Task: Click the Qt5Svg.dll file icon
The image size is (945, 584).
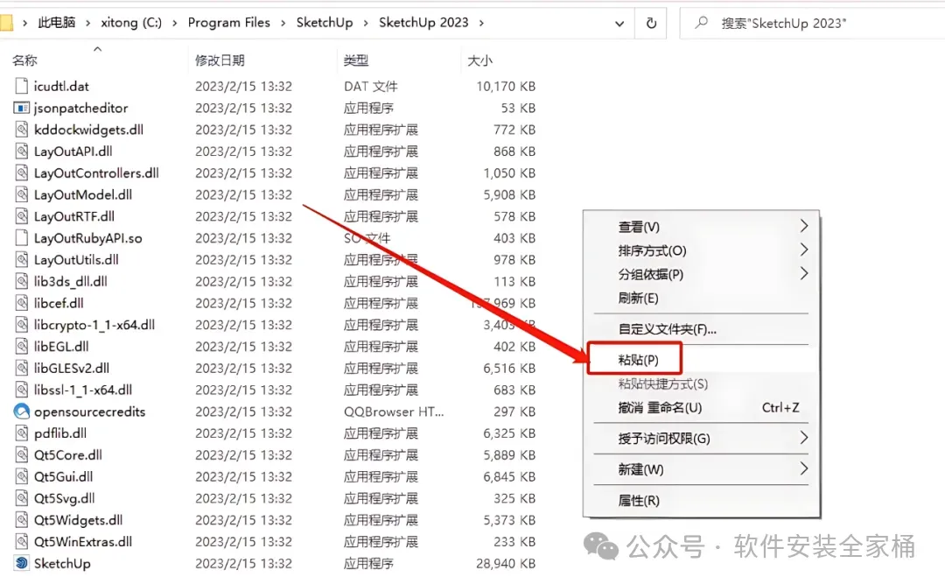Action: click(x=22, y=498)
